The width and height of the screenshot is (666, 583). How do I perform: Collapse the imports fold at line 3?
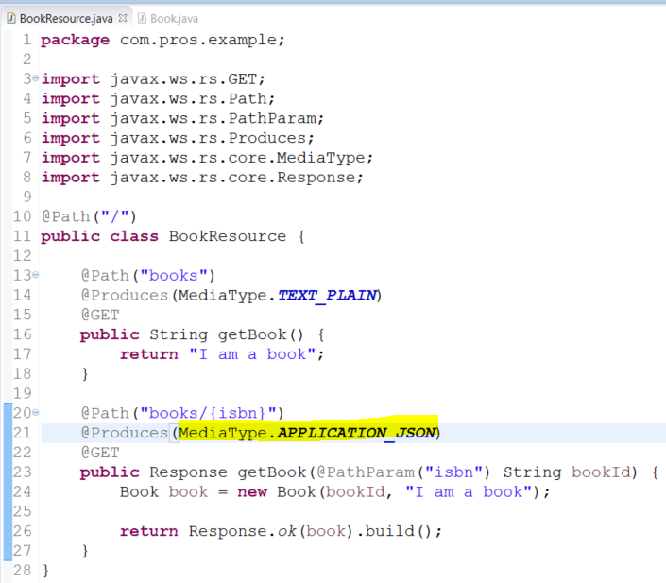[x=36, y=78]
